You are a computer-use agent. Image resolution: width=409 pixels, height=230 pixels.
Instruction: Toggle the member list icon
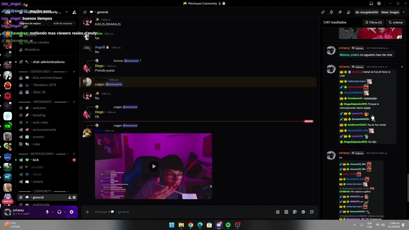(348, 12)
